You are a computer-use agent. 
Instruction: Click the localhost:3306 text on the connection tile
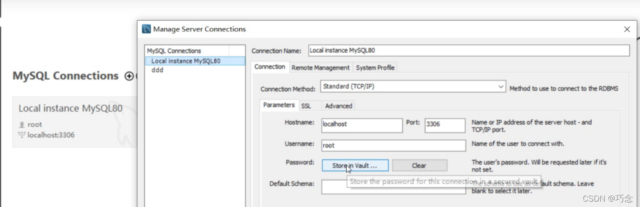pos(51,135)
